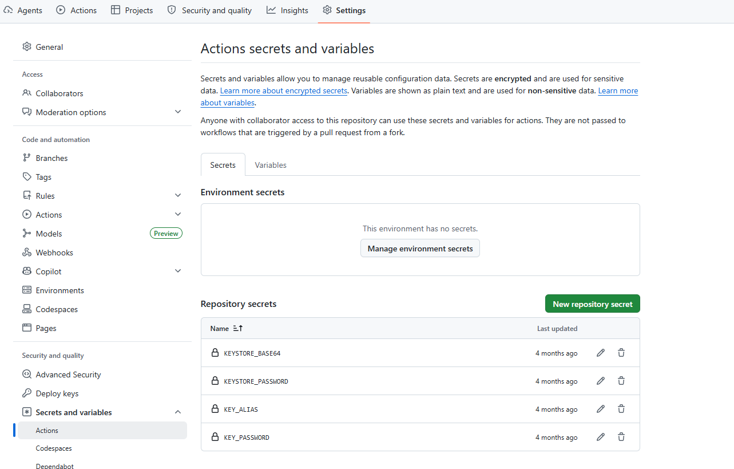Open Branches settings in sidebar
Image resolution: width=734 pixels, height=469 pixels.
[51, 158]
